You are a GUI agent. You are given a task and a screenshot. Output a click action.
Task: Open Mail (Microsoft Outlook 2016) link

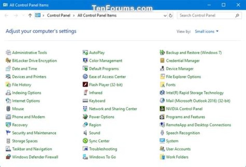198,101
